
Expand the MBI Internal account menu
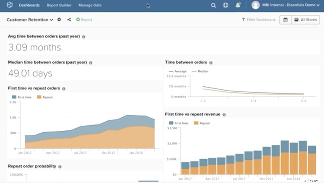click(287, 6)
